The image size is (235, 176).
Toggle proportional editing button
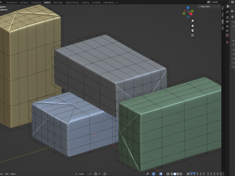[x=105, y=174]
